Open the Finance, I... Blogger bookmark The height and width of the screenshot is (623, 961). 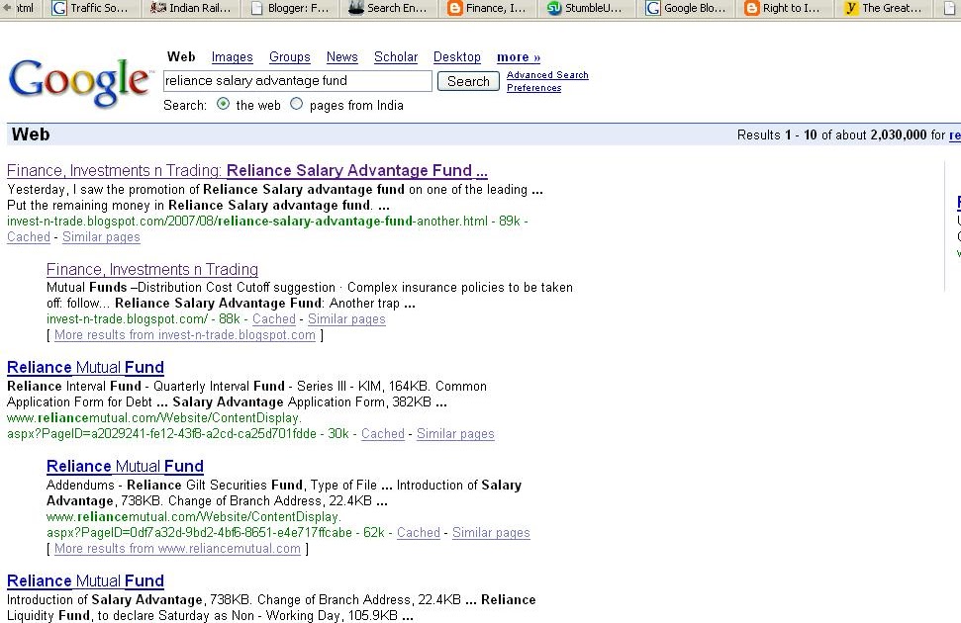click(487, 9)
